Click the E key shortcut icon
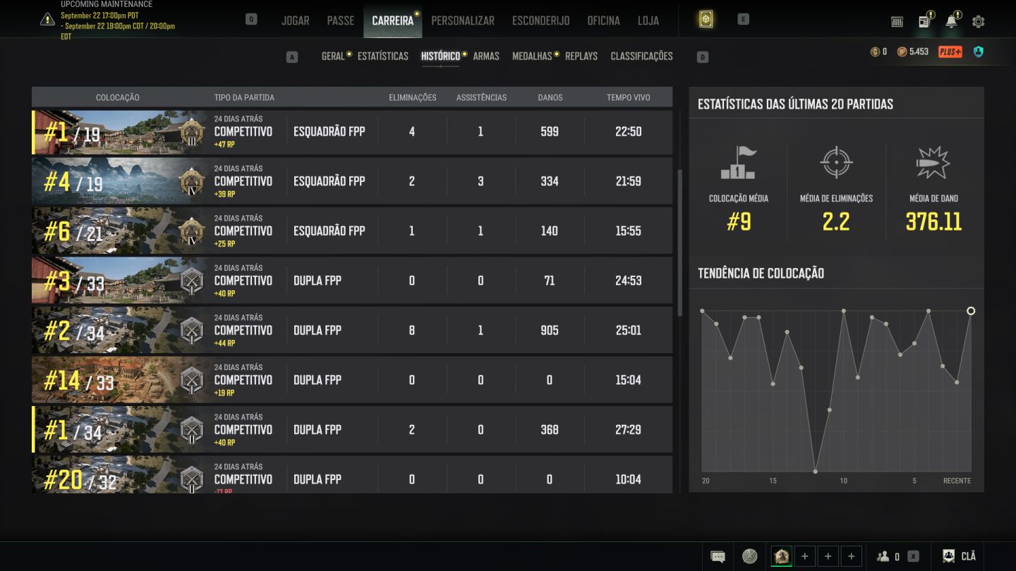The image size is (1016, 571). tap(743, 20)
